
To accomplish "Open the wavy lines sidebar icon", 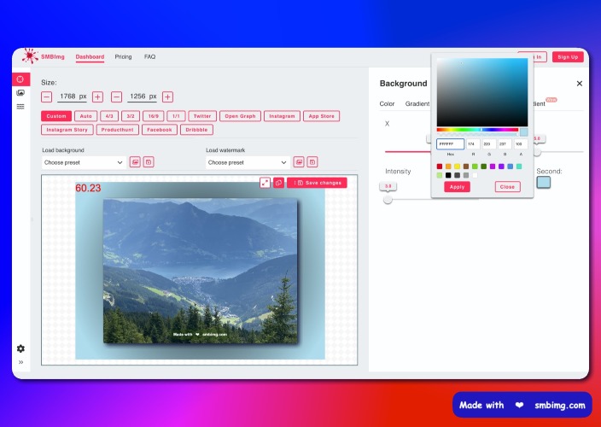I will click(x=20, y=107).
